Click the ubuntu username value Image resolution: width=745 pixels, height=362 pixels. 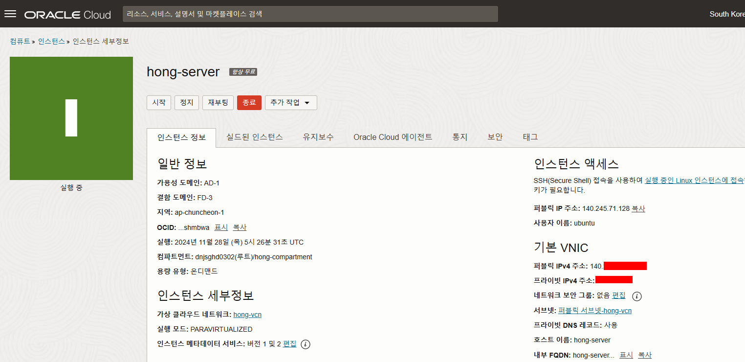(584, 223)
